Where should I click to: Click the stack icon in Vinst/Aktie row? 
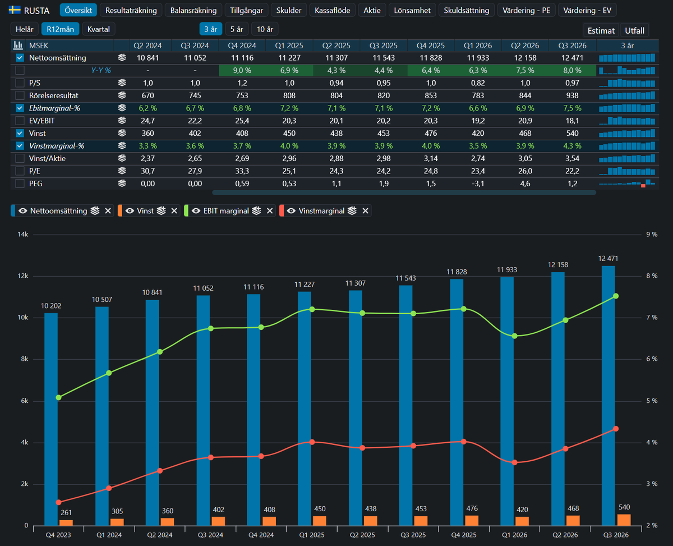[x=122, y=158]
